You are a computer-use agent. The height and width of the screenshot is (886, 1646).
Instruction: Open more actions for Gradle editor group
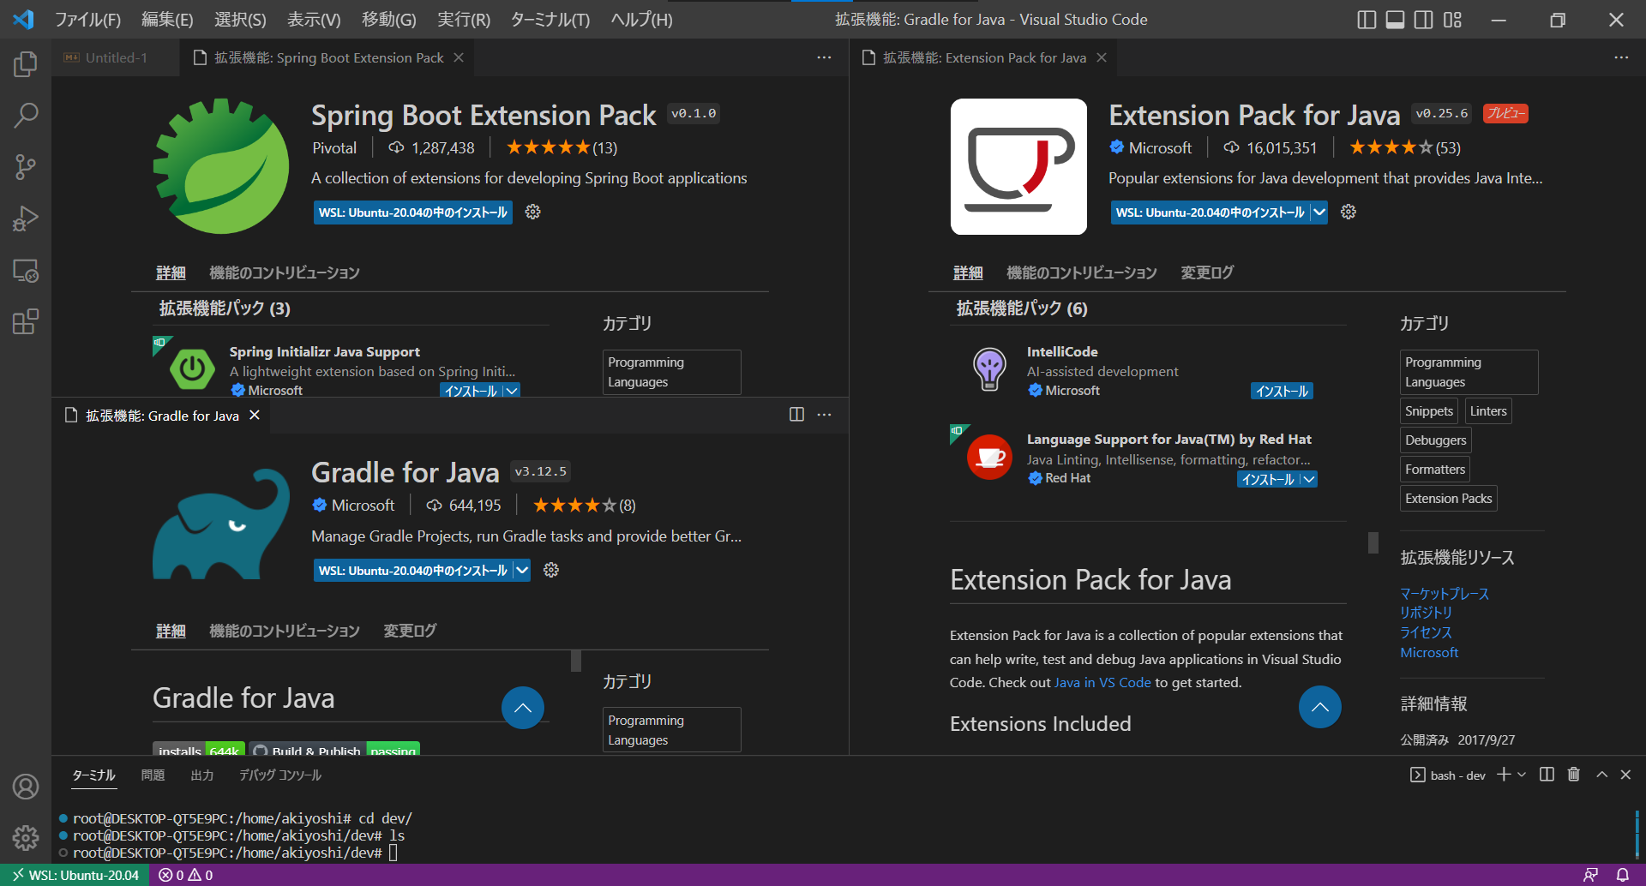point(824,415)
